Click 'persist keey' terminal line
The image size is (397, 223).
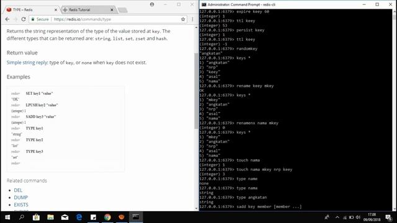231,30
